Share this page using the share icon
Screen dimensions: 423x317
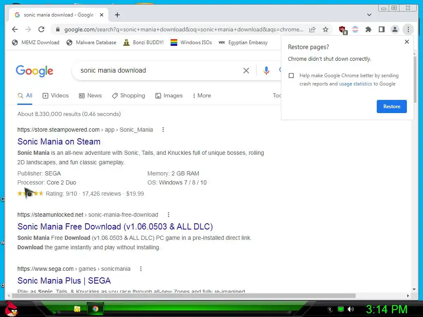pos(312,29)
